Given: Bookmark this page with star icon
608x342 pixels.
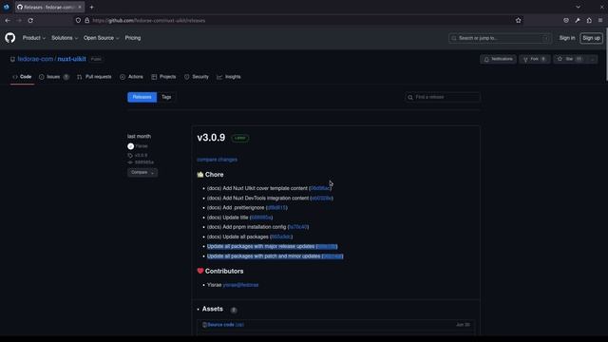Looking at the screenshot, I should (519, 21).
